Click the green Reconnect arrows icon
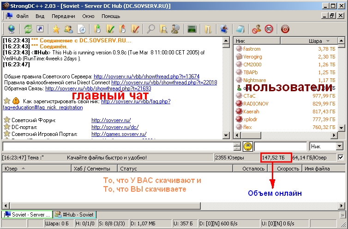348x229 pixels. (x=28, y=29)
